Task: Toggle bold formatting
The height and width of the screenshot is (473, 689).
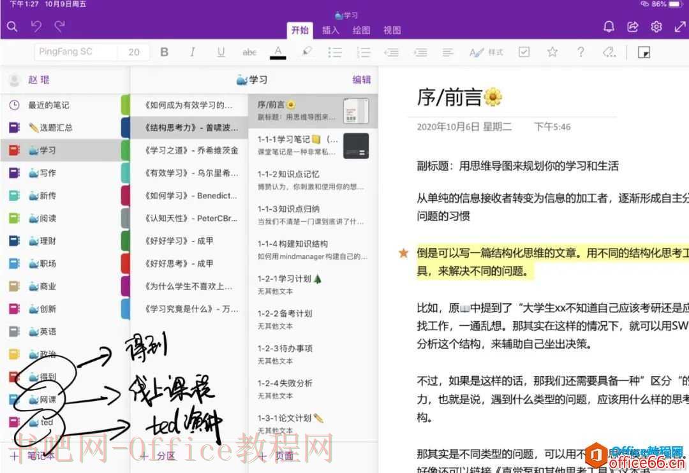Action: (x=165, y=52)
